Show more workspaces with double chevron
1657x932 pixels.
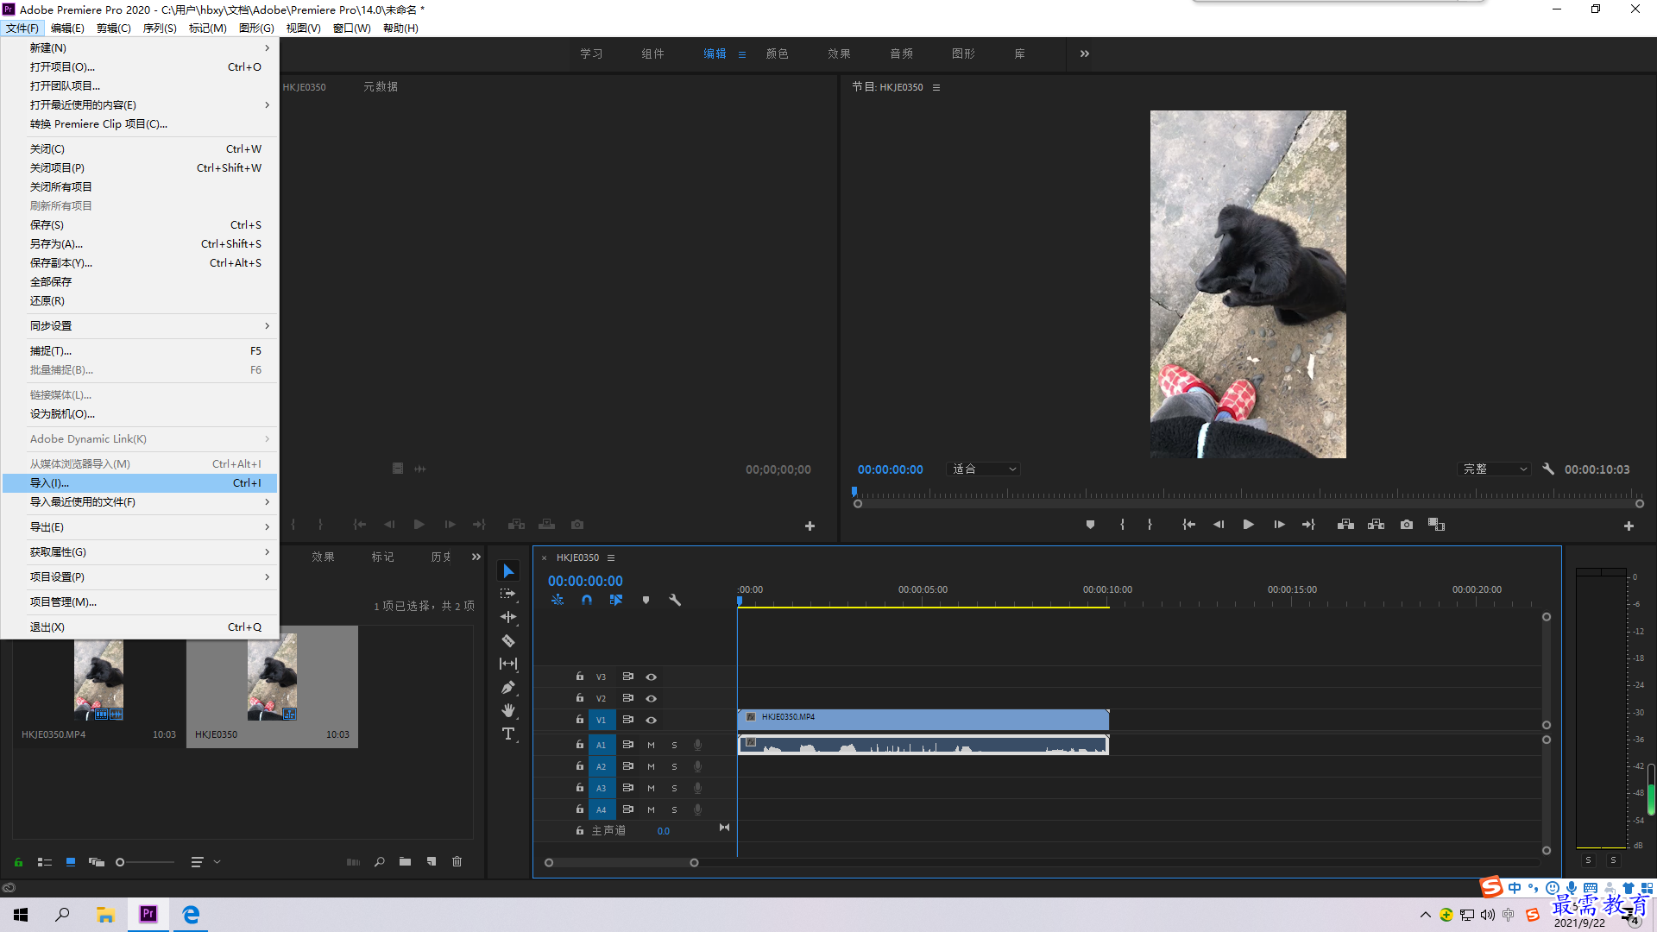(x=1085, y=54)
